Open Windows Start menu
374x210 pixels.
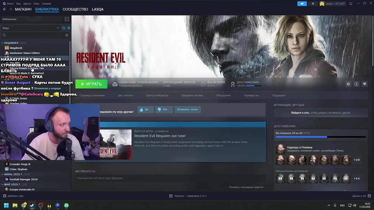(x=6, y=205)
